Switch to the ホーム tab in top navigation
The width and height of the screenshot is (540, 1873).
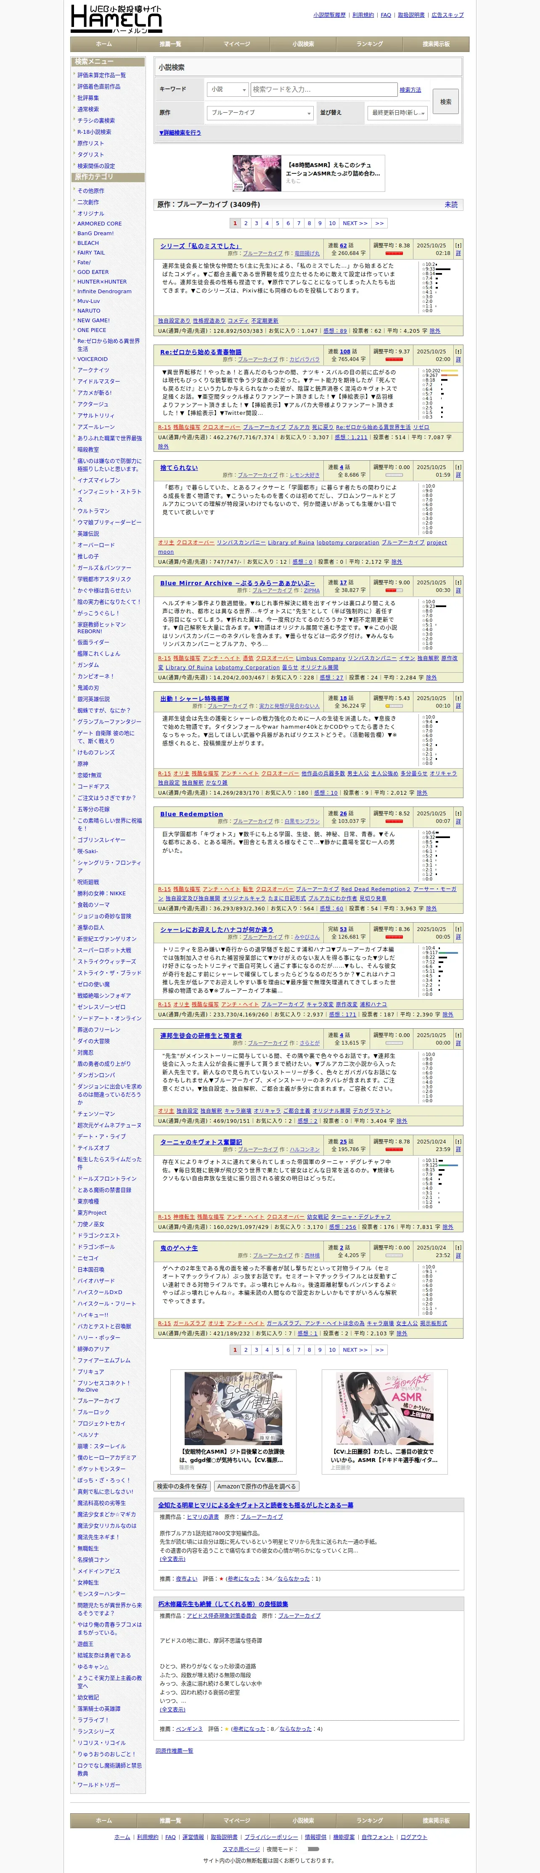click(x=104, y=44)
